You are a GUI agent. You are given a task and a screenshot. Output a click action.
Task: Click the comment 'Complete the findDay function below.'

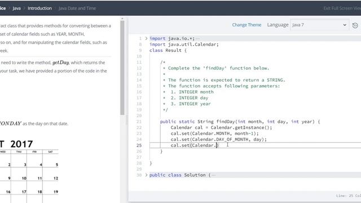click(218, 68)
